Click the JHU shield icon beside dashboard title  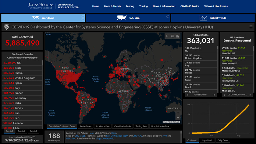point(6,27)
